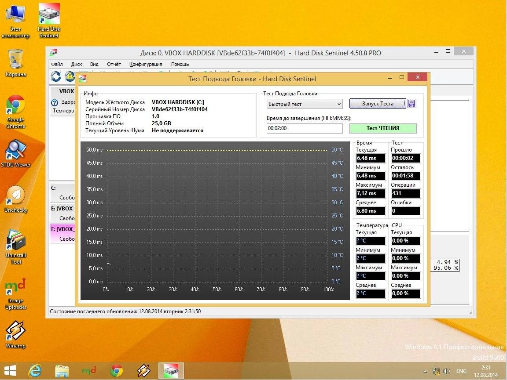The image size is (507, 380).
Task: Click the taskbar clock showing 2:31
Action: (486, 371)
